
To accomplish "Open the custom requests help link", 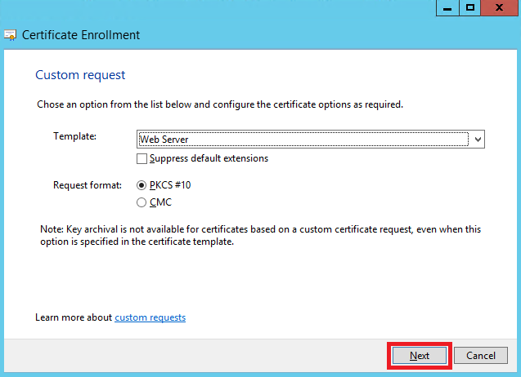I will point(150,317).
